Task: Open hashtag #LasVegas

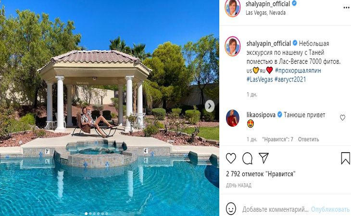Action: [x=260, y=80]
